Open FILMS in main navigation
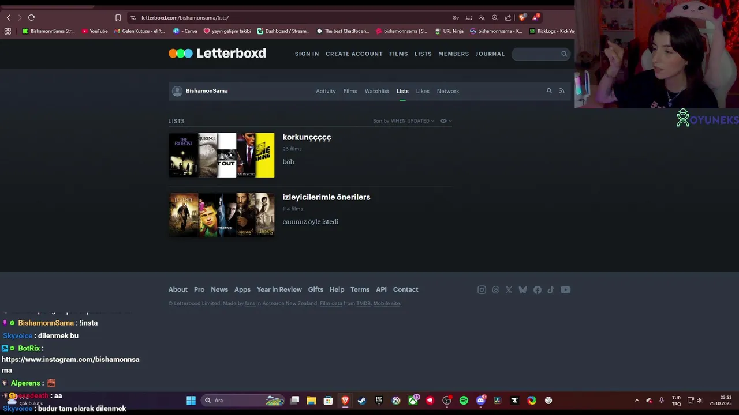The width and height of the screenshot is (739, 415). click(x=398, y=54)
